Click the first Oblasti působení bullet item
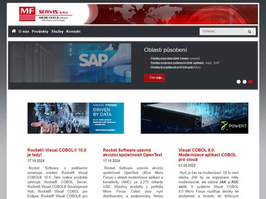The image size is (266, 199). click(x=175, y=59)
